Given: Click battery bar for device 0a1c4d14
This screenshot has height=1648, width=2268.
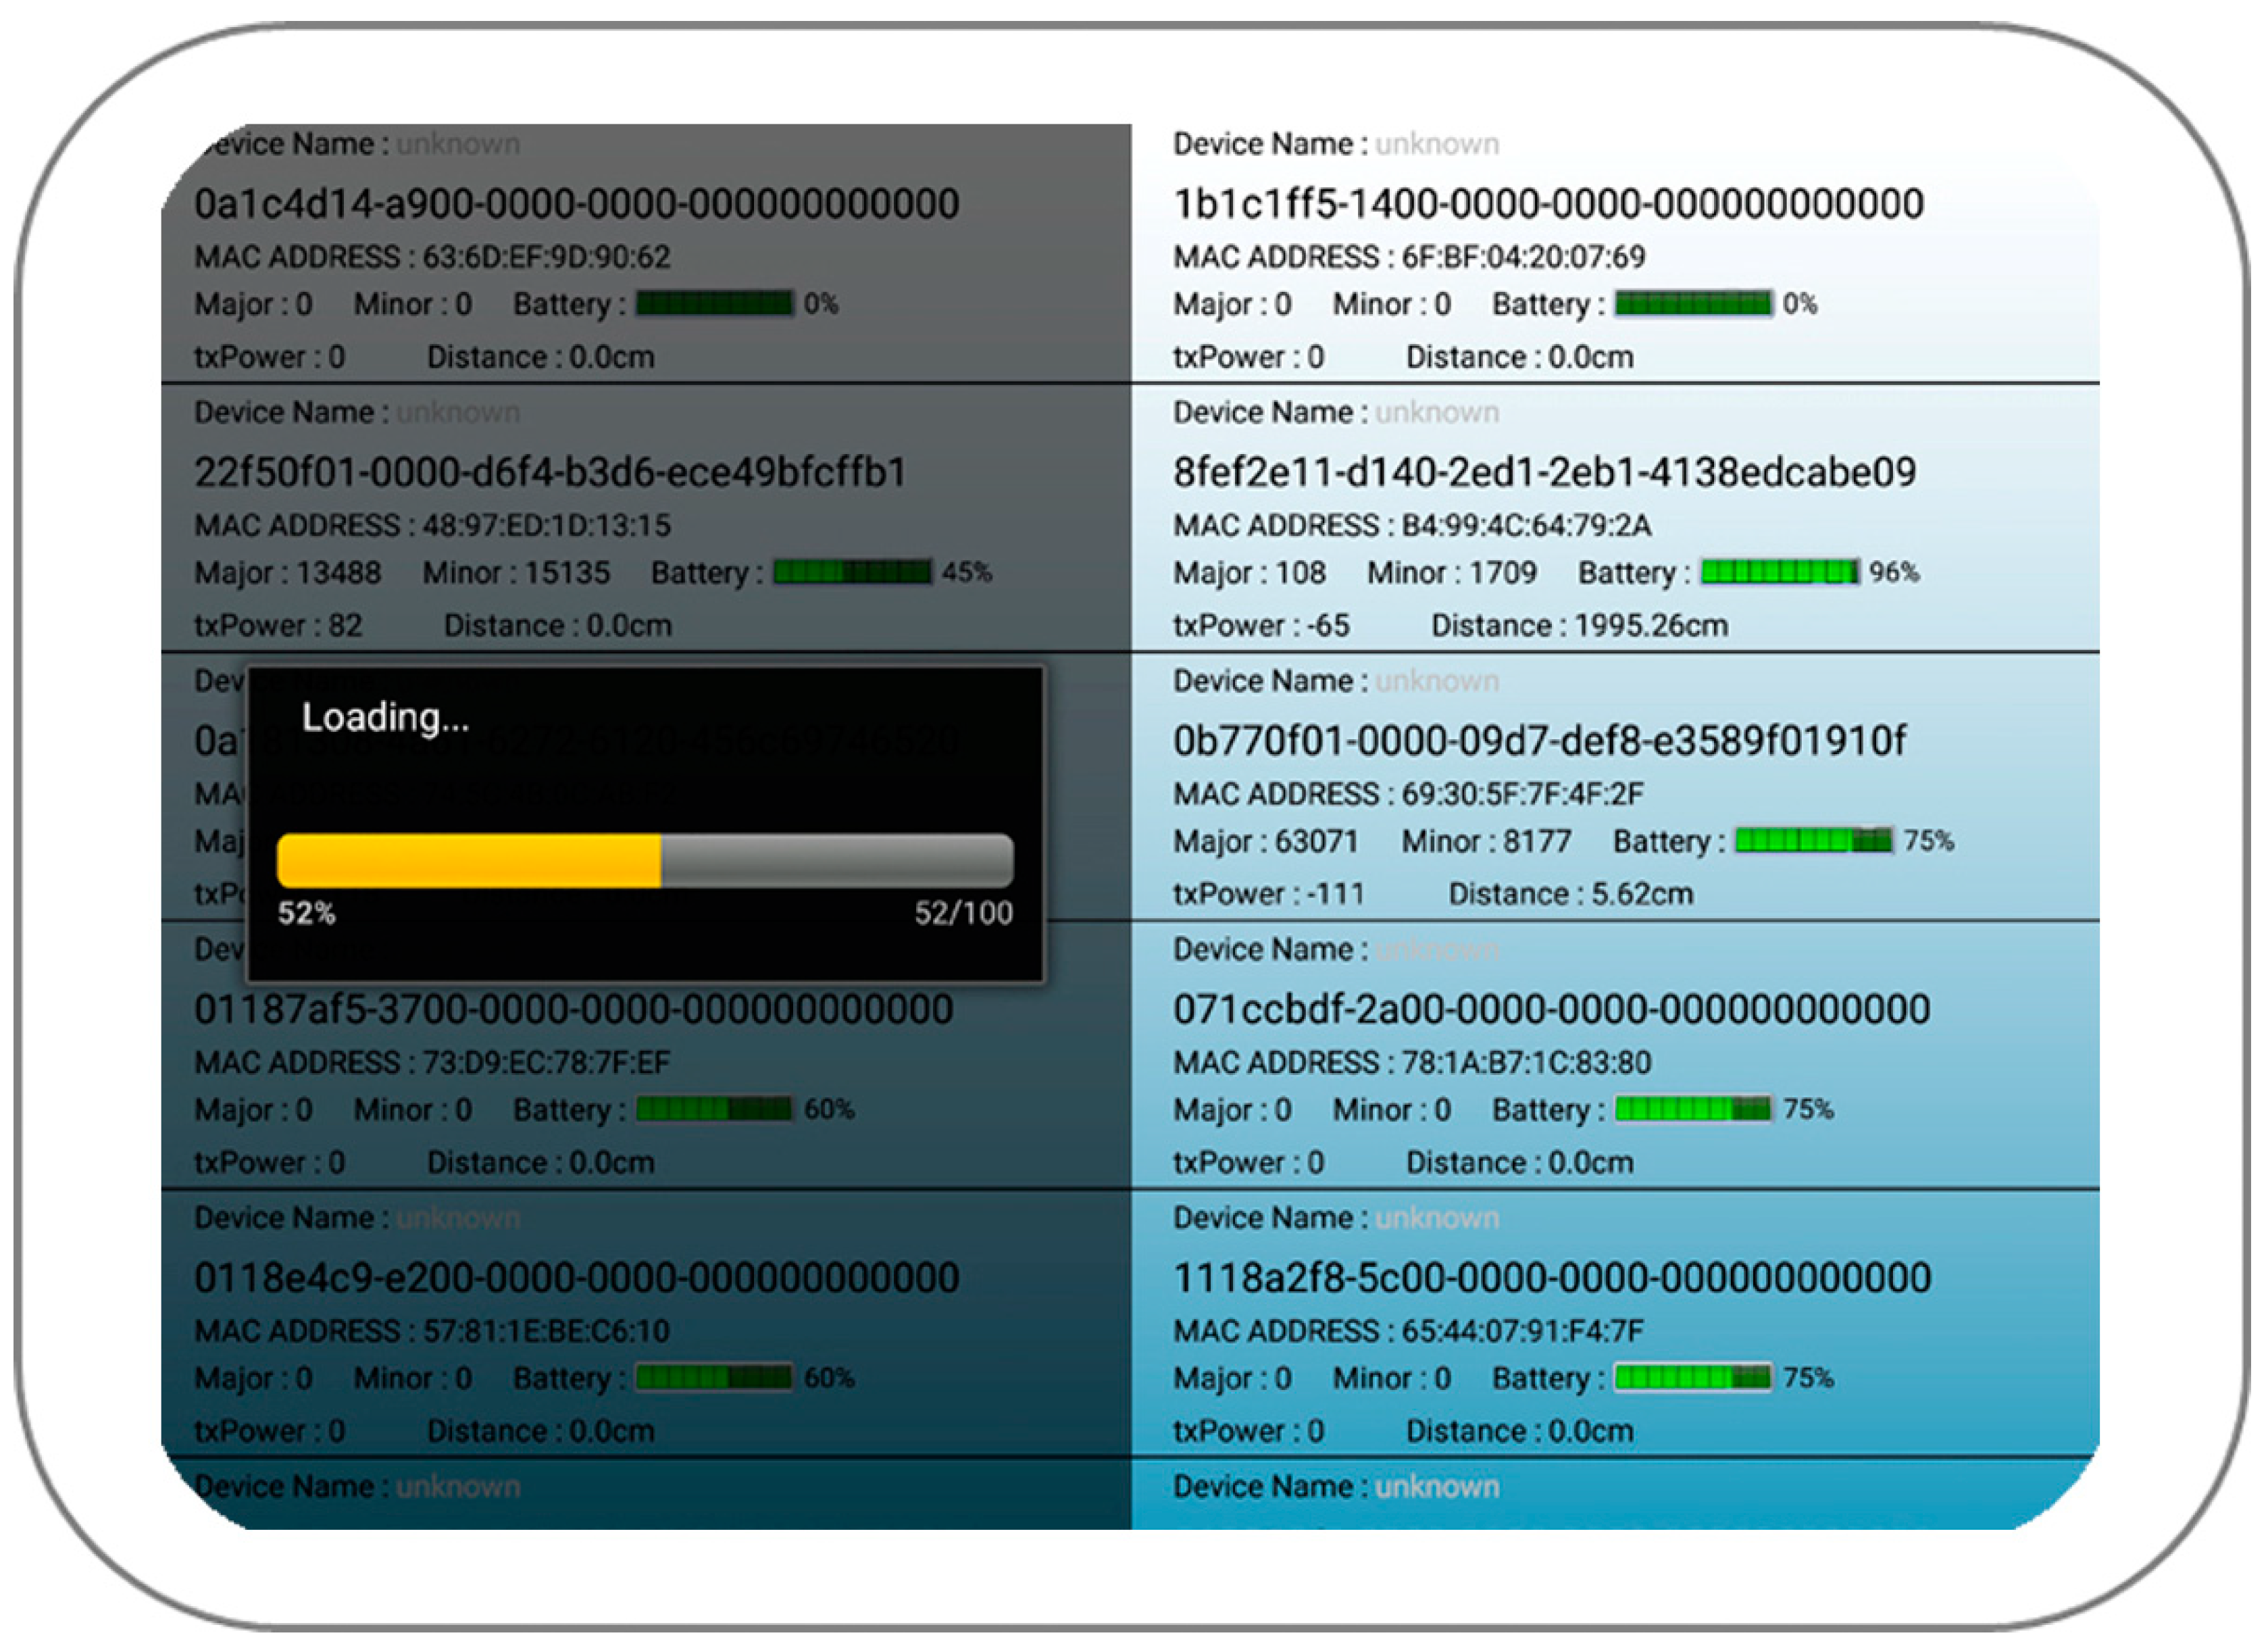Looking at the screenshot, I should [x=714, y=303].
